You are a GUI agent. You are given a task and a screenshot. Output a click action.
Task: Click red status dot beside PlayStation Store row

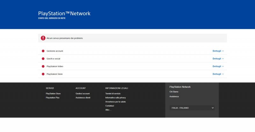[x=43, y=74]
